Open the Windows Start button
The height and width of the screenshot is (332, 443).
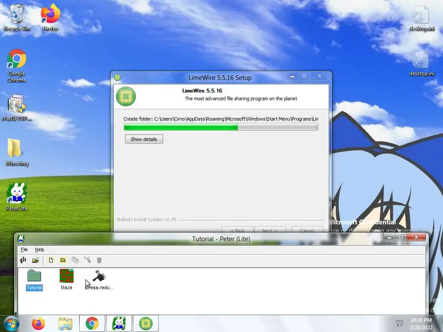11,323
